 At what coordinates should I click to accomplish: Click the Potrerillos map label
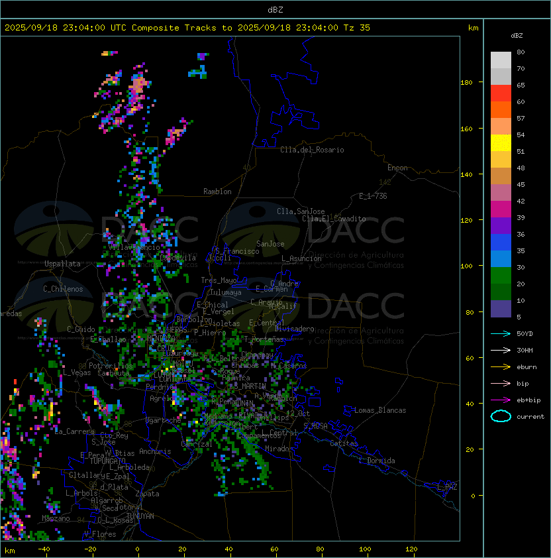click(111, 366)
